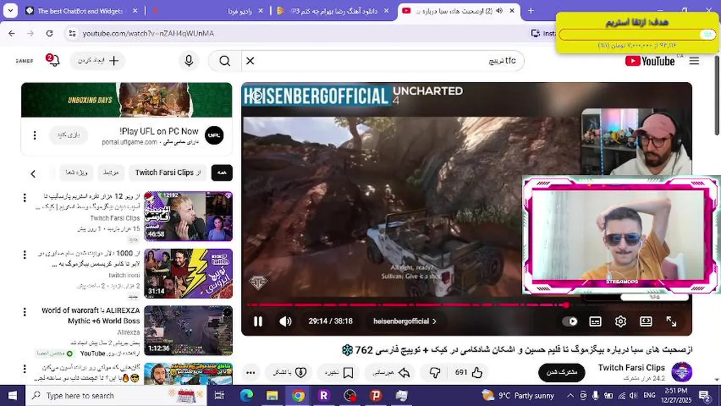Viewport: 721px width, 406px height.
Task: Open the ENG language indicator
Action: coord(649,395)
